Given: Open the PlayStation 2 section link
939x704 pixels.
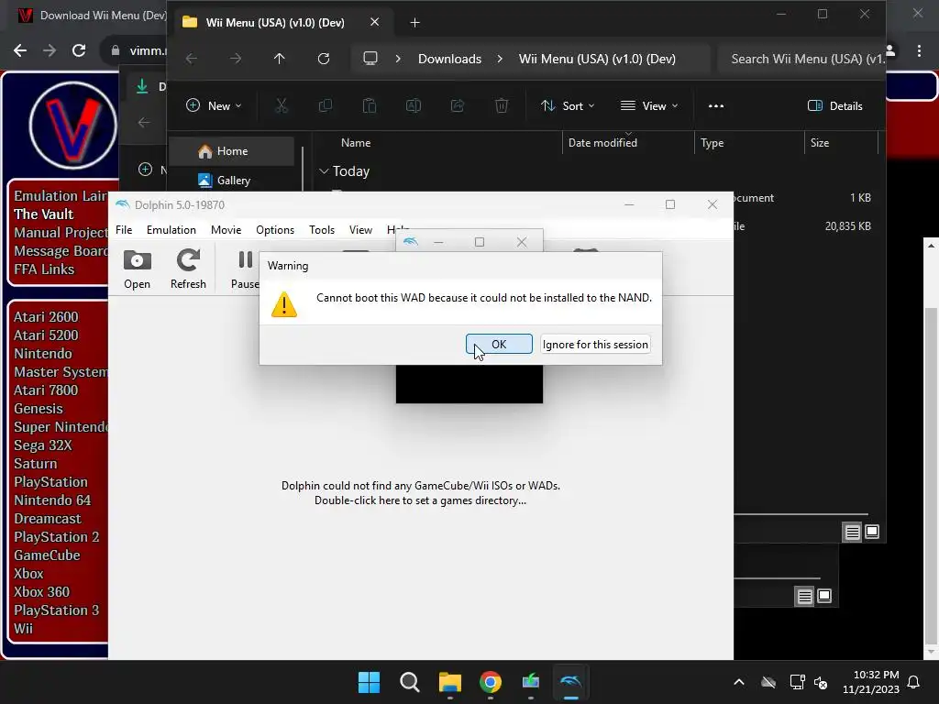Looking at the screenshot, I should pyautogui.click(x=56, y=537).
